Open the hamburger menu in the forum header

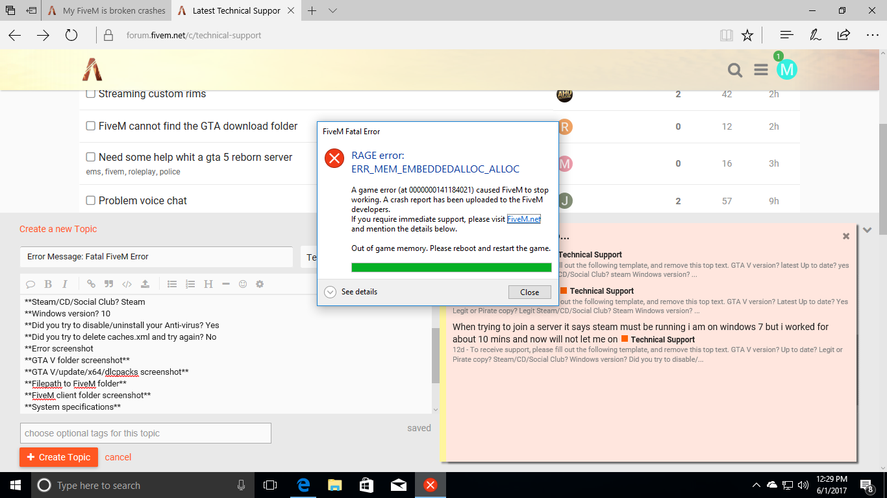760,70
